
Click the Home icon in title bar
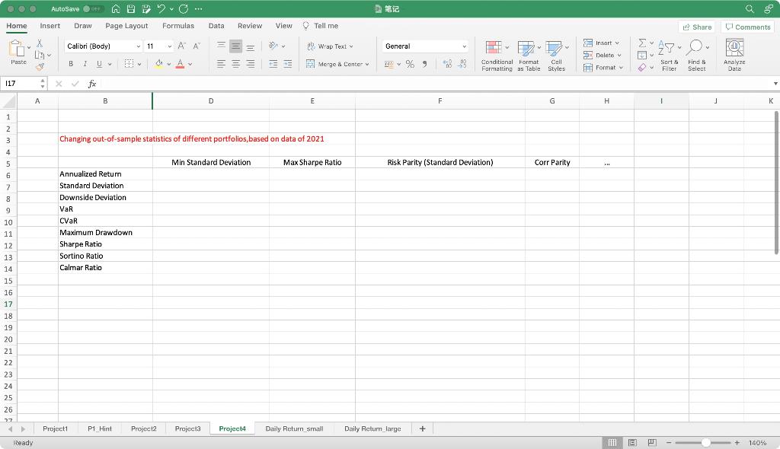tap(116, 9)
